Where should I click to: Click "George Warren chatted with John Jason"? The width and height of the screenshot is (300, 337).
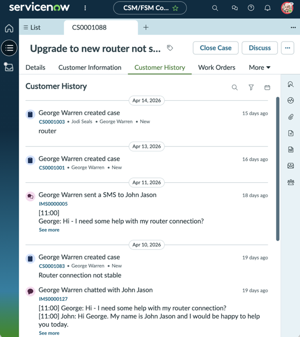(95, 290)
